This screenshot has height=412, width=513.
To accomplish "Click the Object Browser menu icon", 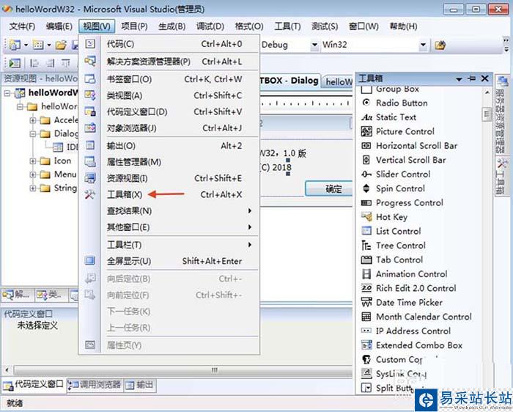I will click(90, 128).
